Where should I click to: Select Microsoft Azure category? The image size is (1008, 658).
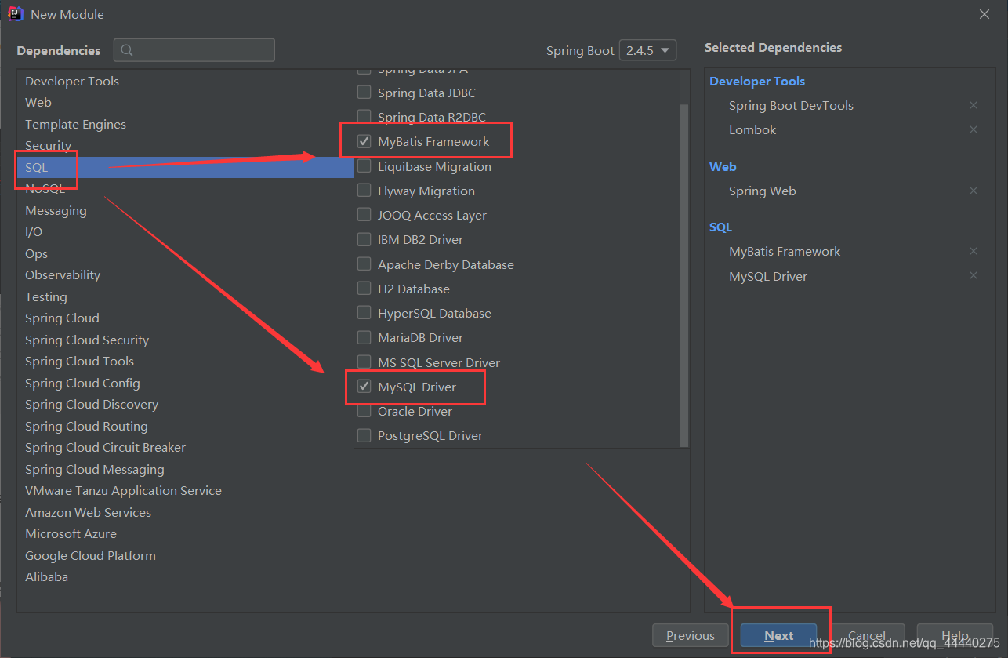coord(185,533)
